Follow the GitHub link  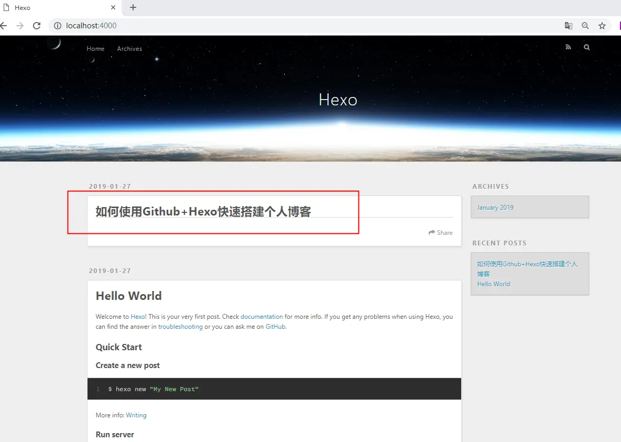point(275,327)
